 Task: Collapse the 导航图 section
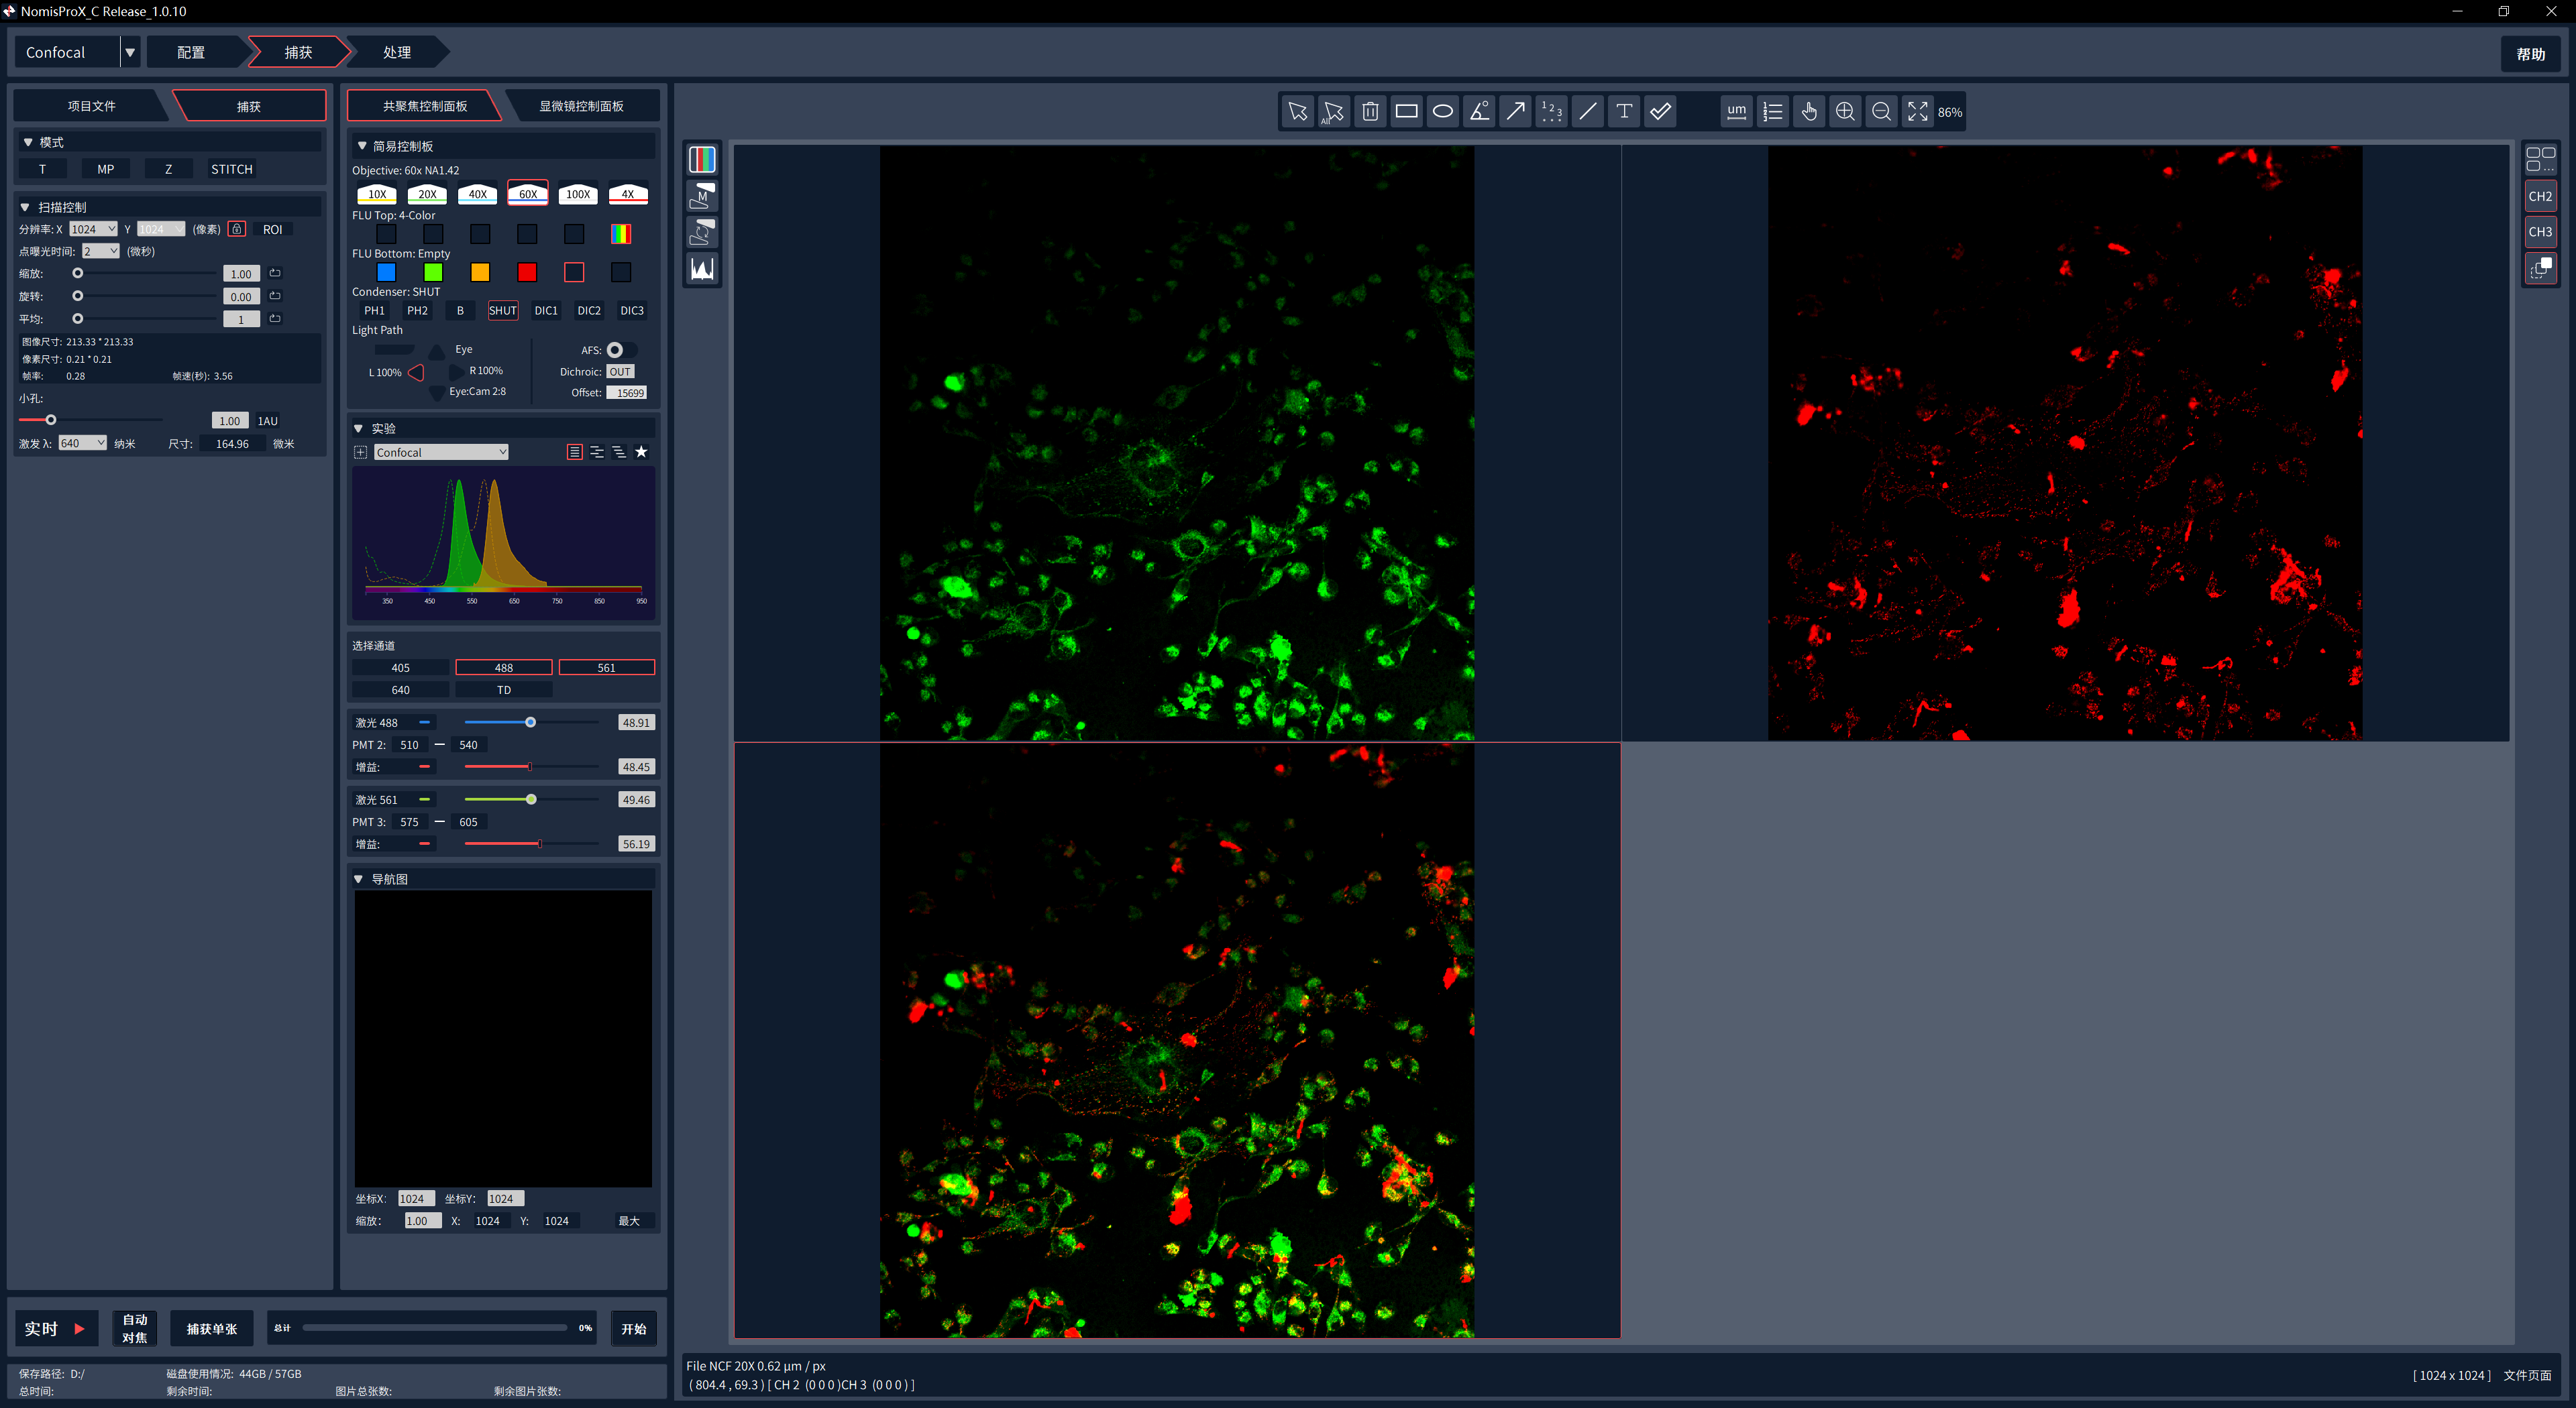pyautogui.click(x=358, y=880)
